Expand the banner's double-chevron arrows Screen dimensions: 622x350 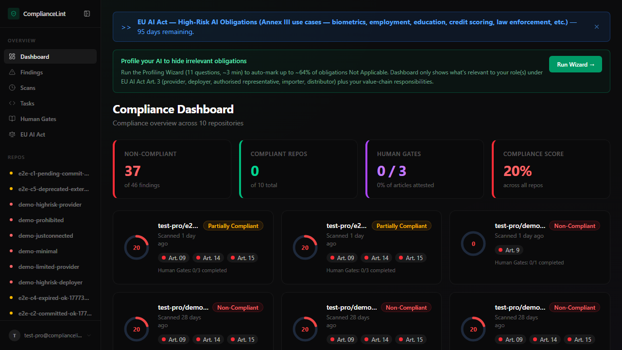126,27
